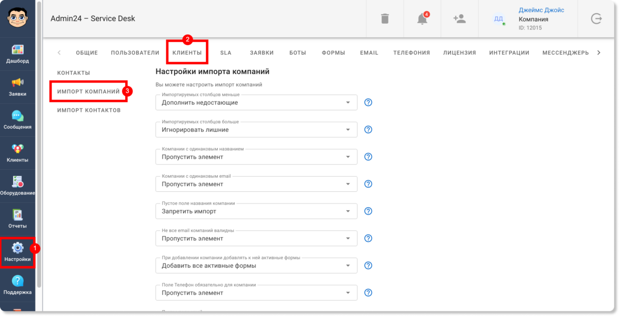Image resolution: width=619 pixels, height=316 pixels.
Task: Open help for Компании с одинаковым email
Action: click(368, 184)
